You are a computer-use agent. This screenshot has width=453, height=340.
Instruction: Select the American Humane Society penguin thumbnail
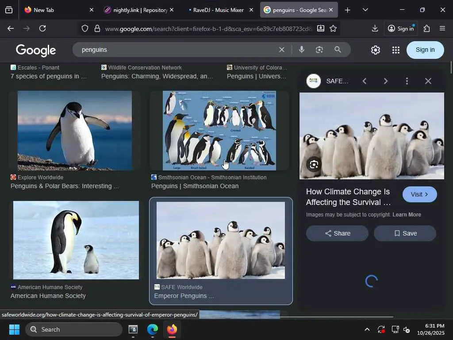click(x=76, y=240)
